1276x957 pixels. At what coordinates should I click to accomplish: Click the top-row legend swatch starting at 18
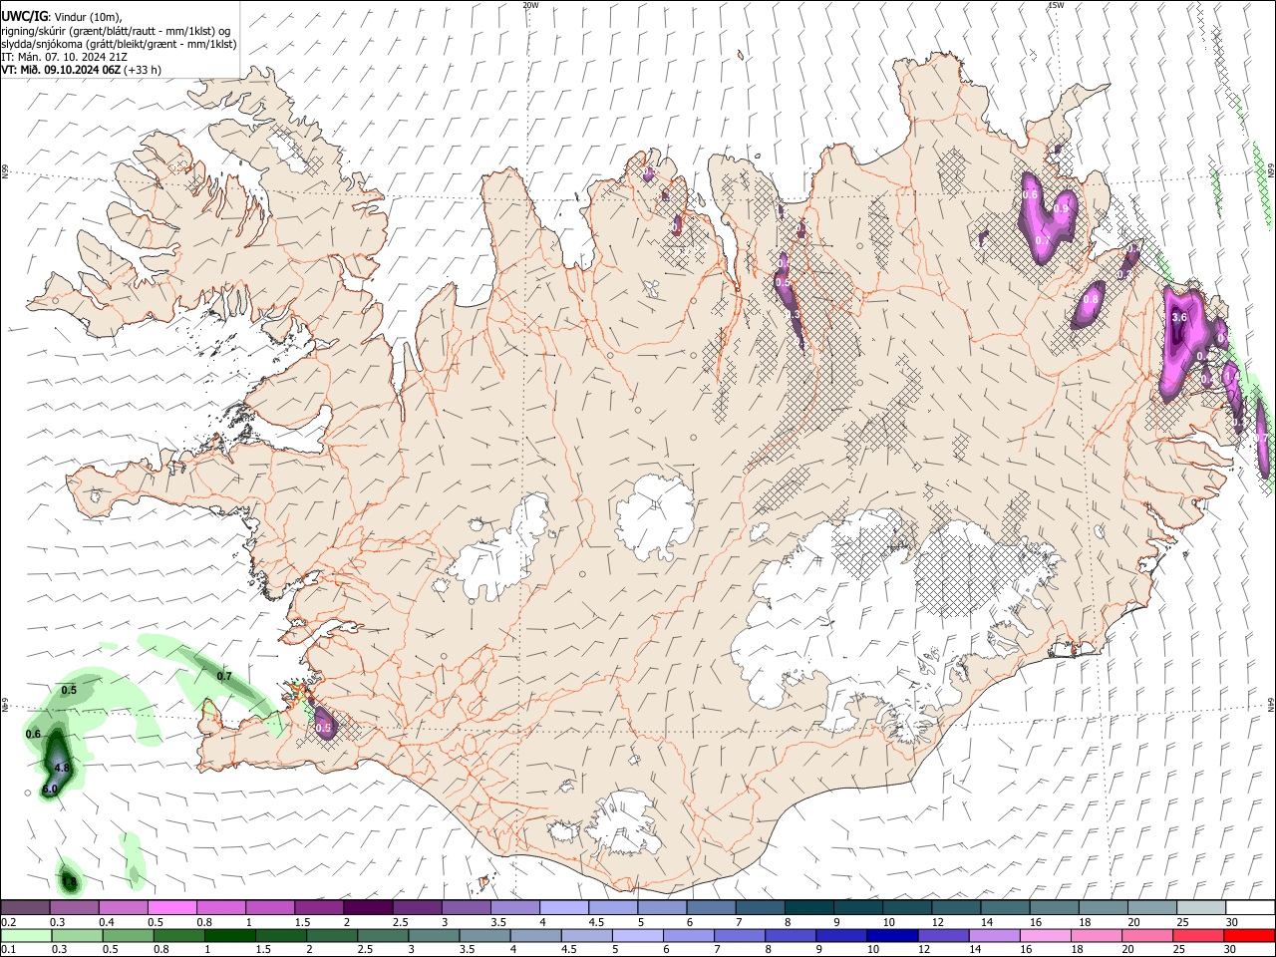[x=1104, y=907]
